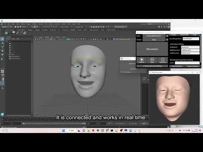Click the LeftEyeJoint name field

click(190, 53)
